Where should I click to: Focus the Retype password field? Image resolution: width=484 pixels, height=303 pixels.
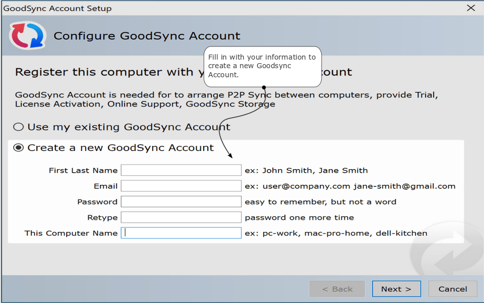pos(181,217)
